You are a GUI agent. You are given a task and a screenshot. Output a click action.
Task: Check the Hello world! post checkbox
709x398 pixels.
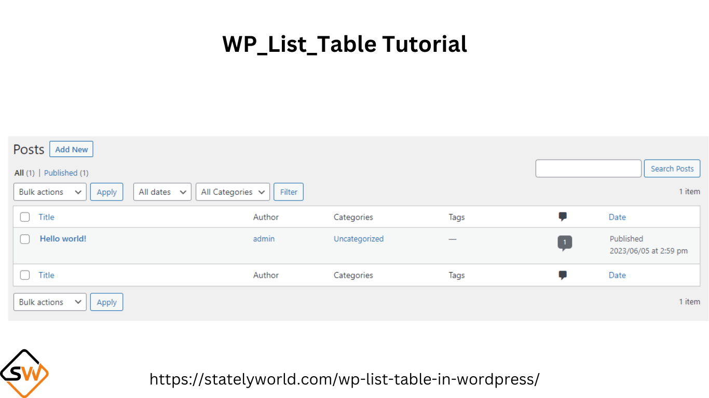tap(25, 239)
